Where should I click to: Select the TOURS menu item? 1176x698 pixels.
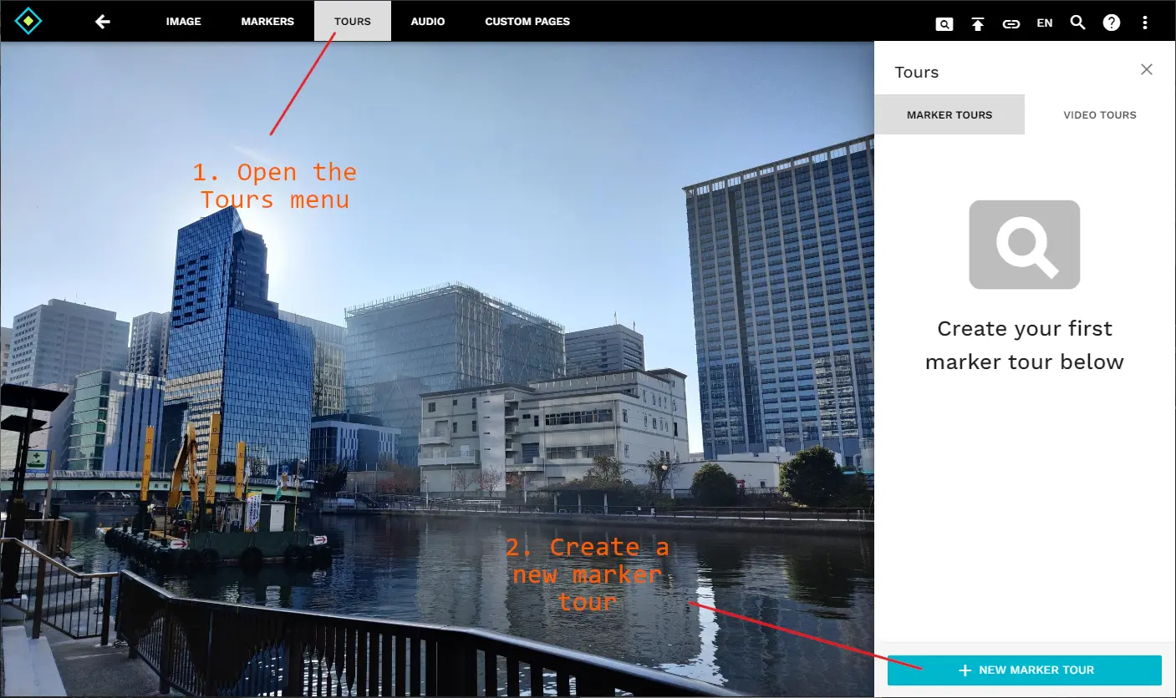click(x=352, y=22)
